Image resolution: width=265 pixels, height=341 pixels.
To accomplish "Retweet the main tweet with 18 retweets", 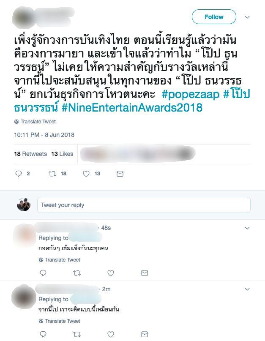I will tap(52, 174).
